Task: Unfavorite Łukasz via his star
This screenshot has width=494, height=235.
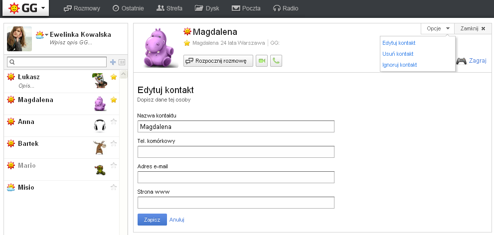Action: point(114,77)
